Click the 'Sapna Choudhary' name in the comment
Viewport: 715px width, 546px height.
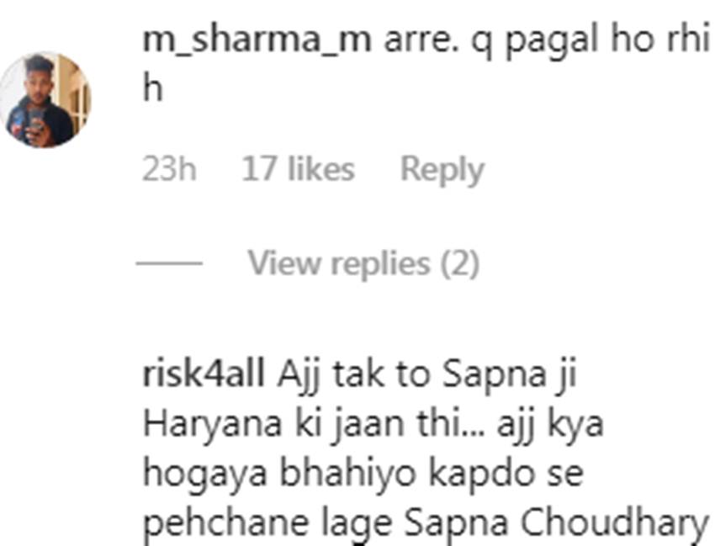[557, 523]
